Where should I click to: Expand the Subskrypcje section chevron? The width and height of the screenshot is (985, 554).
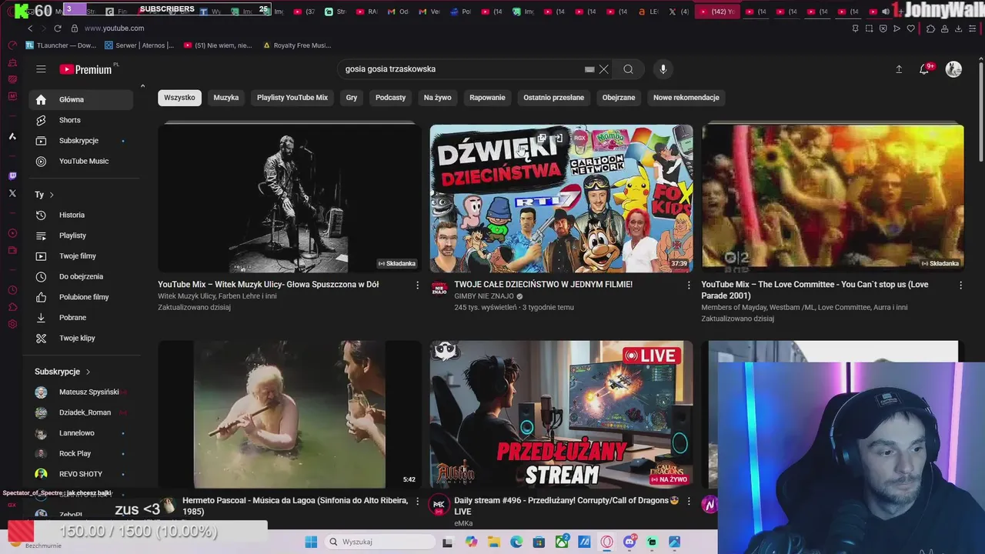coord(88,372)
